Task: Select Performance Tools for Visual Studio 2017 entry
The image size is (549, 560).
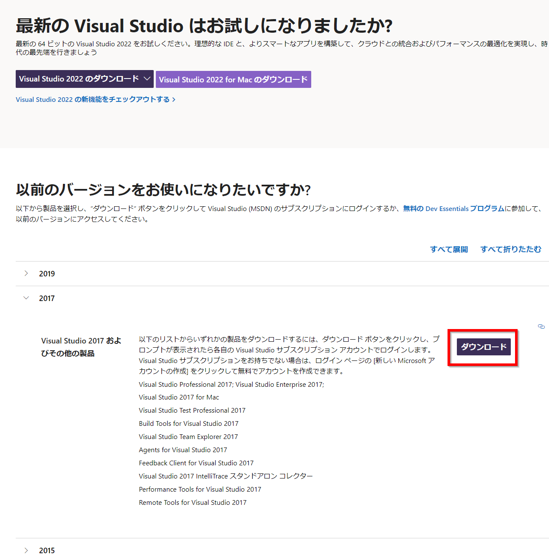Action: 200,490
